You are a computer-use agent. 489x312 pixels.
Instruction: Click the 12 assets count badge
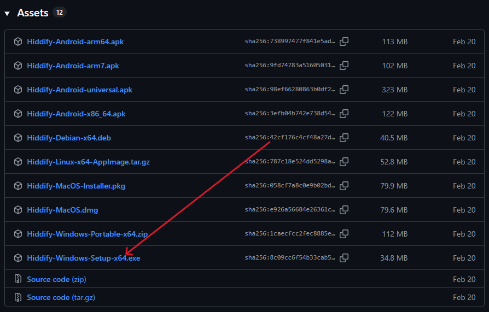coord(60,13)
